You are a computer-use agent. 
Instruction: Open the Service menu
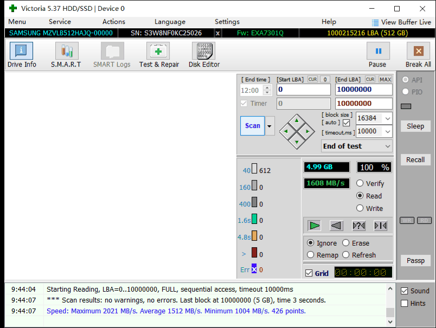click(x=60, y=22)
